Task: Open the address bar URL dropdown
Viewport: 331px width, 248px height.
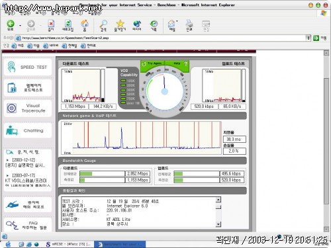Action: tap(308, 38)
